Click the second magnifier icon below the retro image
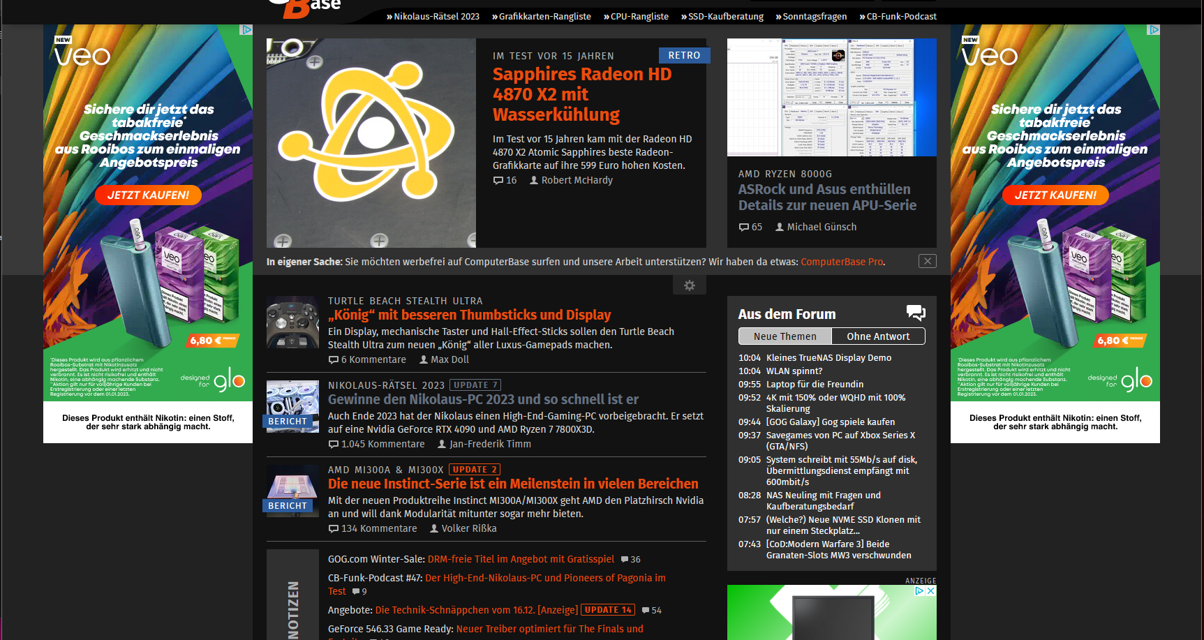 click(378, 241)
